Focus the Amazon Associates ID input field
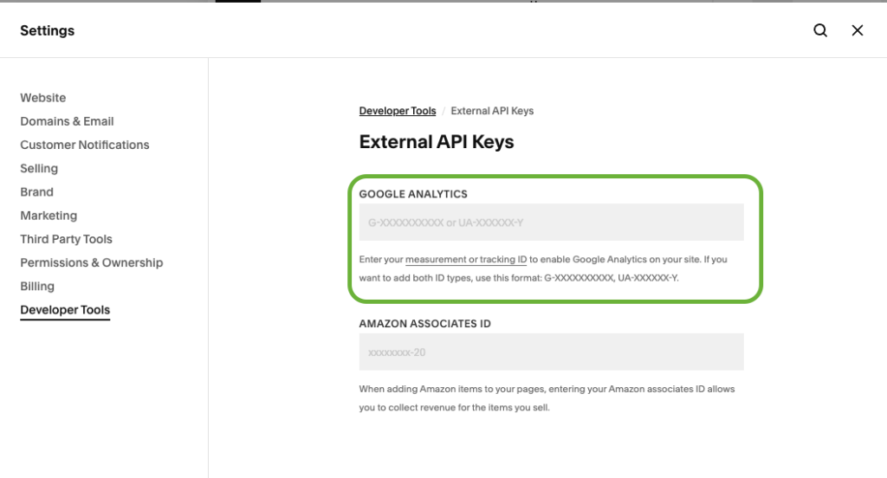The height and width of the screenshot is (478, 887). click(x=552, y=352)
